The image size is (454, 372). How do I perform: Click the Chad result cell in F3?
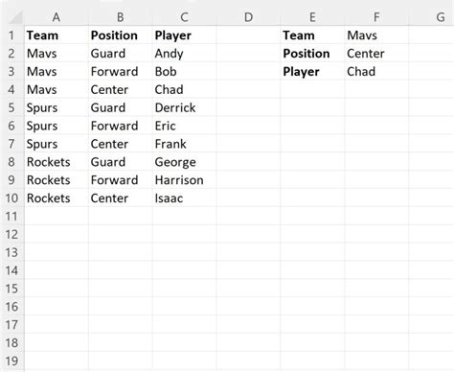click(376, 72)
